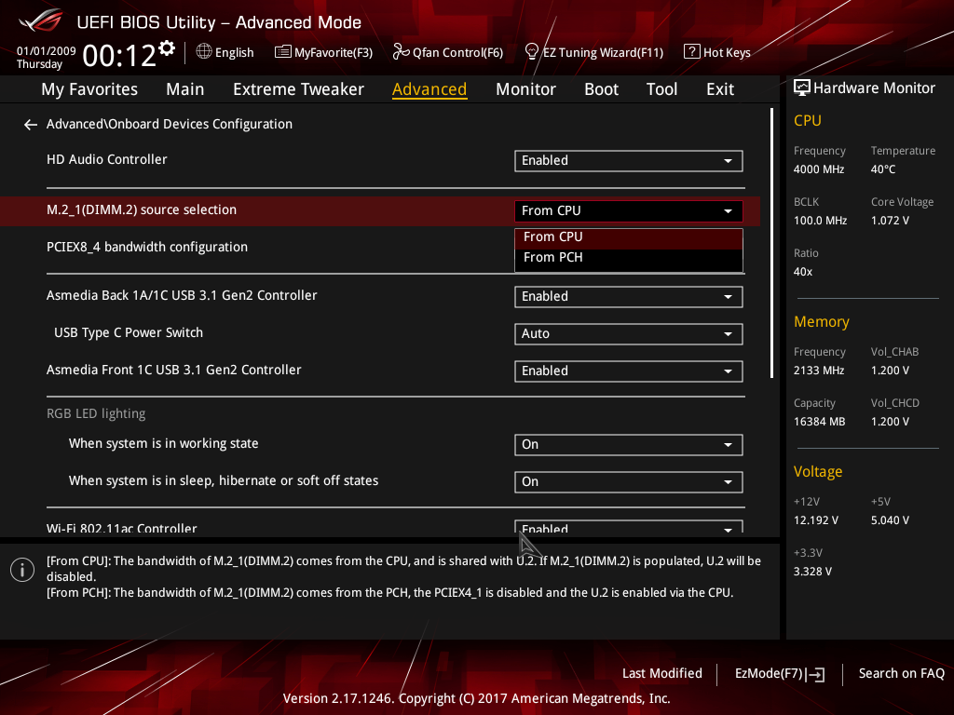This screenshot has height=715, width=954.
Task: Click sleep, hibernate or soft off label
Action: tap(224, 481)
